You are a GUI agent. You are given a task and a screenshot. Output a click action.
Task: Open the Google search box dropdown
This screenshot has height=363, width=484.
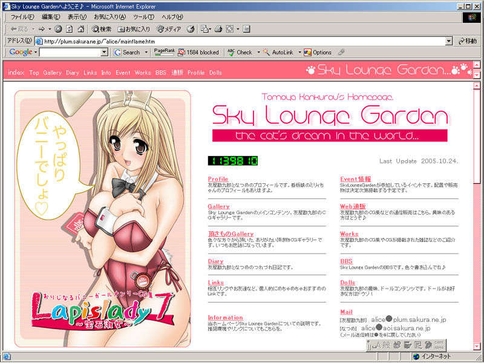104,52
